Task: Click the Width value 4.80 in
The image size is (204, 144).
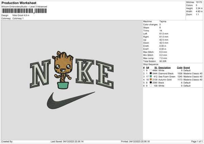Action: coord(199,11)
